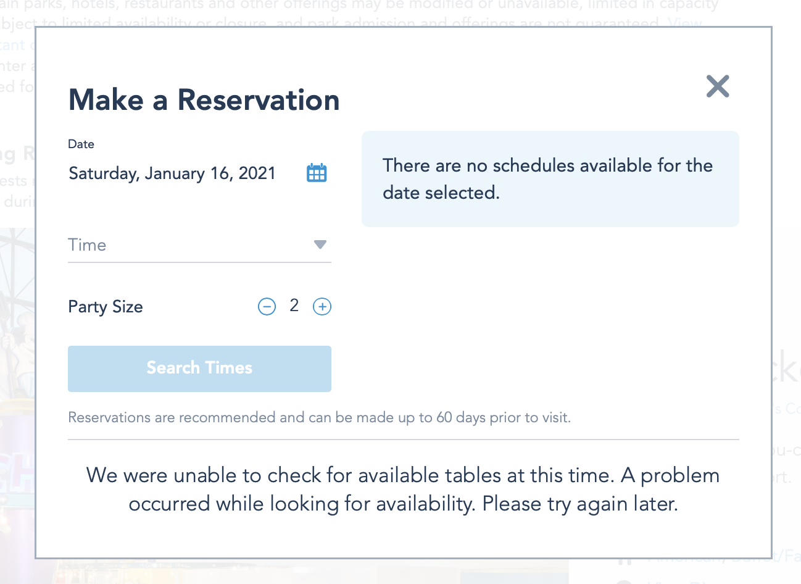Click the horizontal divider above error message
801x584 pixels.
coord(403,440)
